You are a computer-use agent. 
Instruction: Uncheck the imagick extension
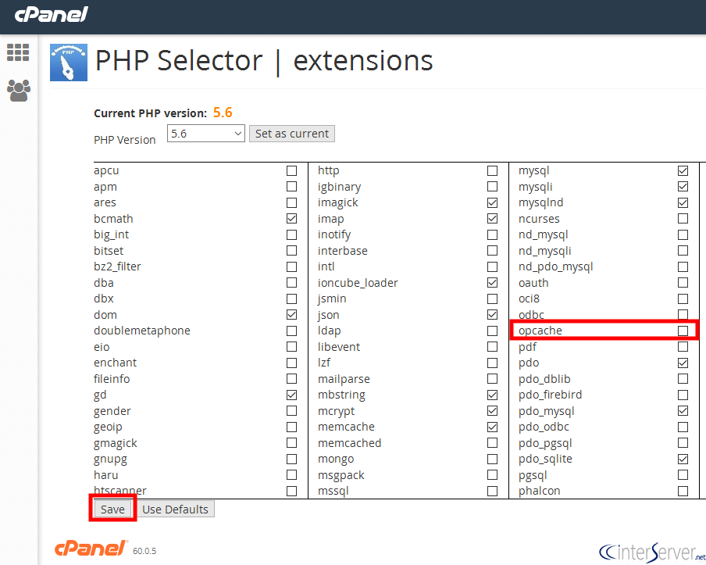(493, 202)
